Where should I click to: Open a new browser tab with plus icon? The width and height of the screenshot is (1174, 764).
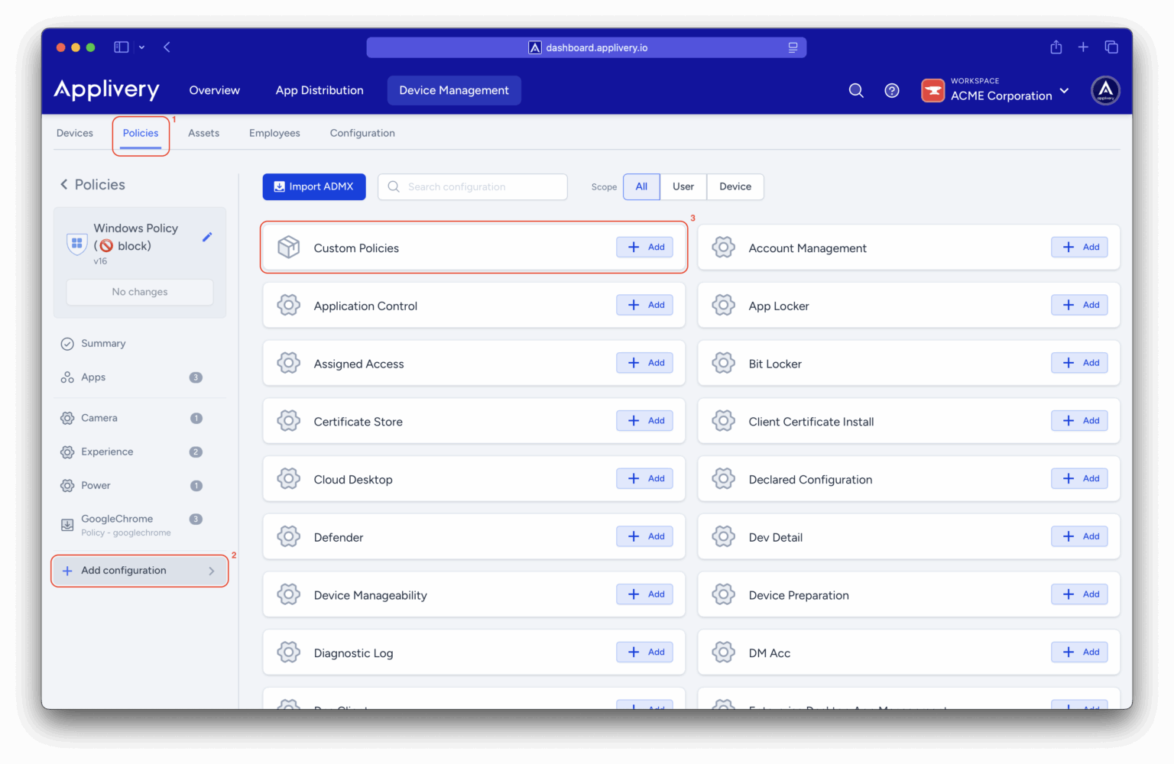(1083, 47)
